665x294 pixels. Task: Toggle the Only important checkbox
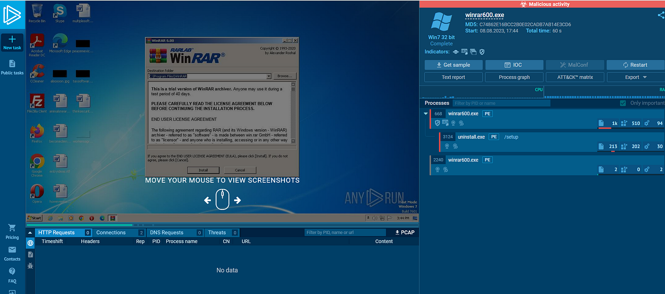623,103
